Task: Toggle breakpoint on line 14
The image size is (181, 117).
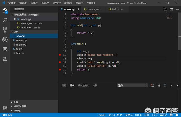Action: 60,62
